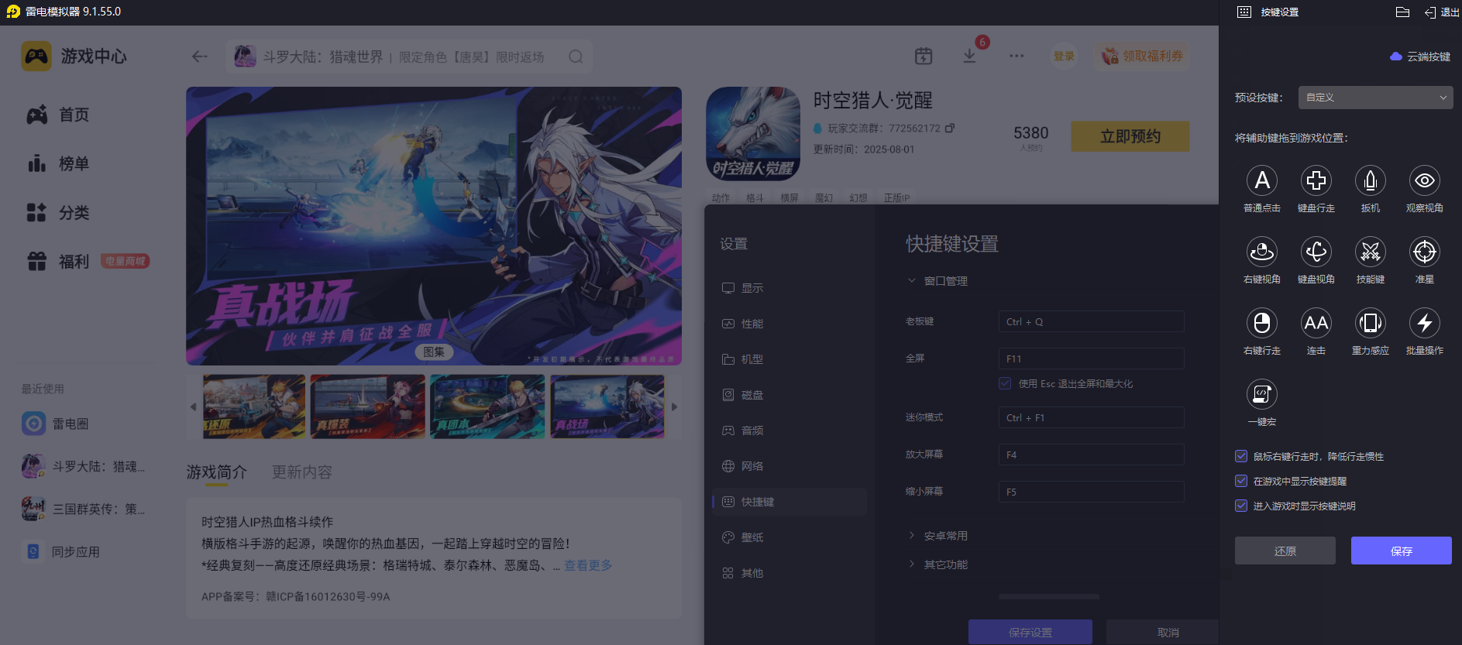Open the folder icon in key settings header
Screen dimensions: 1462x645
[1402, 12]
